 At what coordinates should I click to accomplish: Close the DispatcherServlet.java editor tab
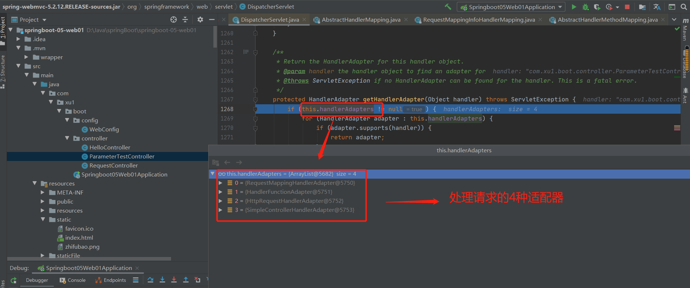[x=304, y=19]
